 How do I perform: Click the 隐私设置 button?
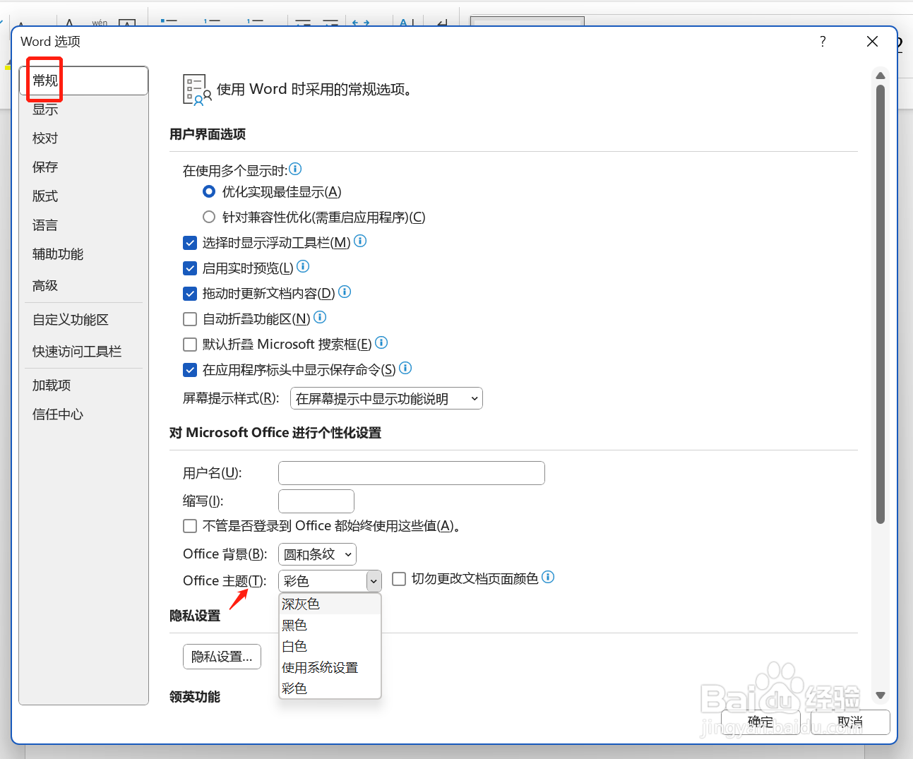222,657
